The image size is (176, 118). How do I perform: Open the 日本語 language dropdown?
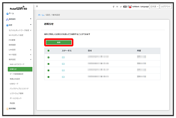pyautogui.click(x=154, y=6)
